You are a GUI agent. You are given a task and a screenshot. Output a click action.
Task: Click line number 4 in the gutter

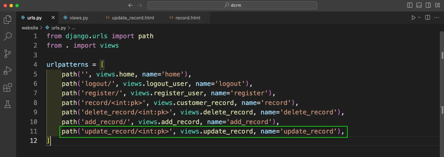[x=35, y=65]
